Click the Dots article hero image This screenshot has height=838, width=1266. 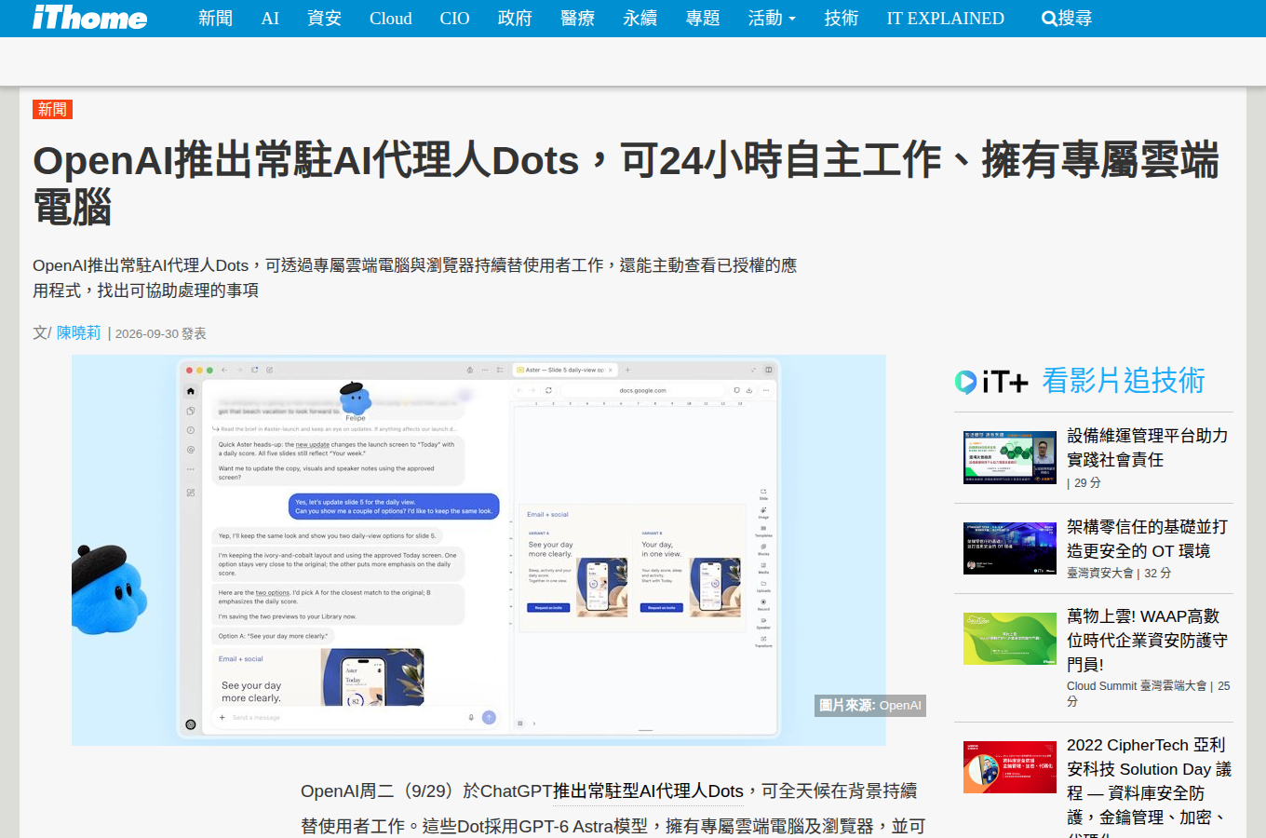(x=478, y=550)
